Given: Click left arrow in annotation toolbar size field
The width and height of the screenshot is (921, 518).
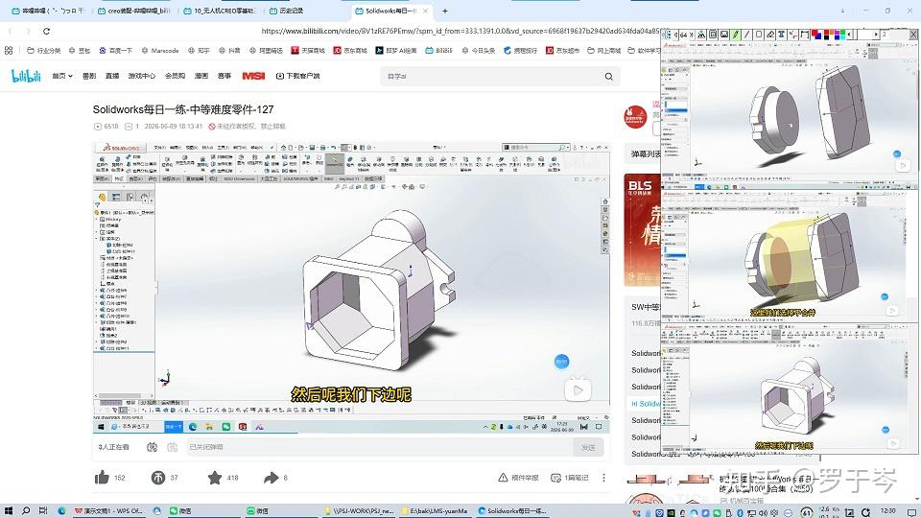Looking at the screenshot, I should 850,35.
